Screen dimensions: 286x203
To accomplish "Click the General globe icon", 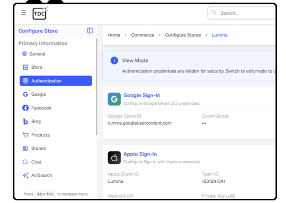I will 24,54.
